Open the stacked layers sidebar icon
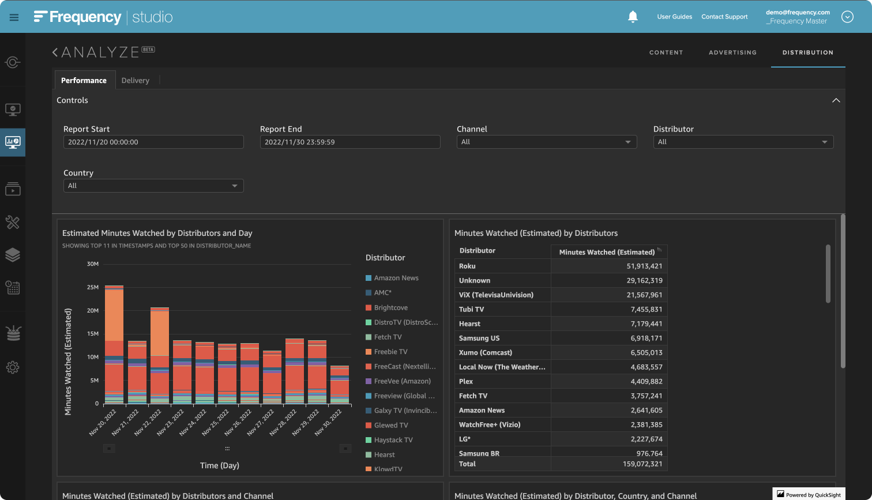872x500 pixels. coord(13,255)
